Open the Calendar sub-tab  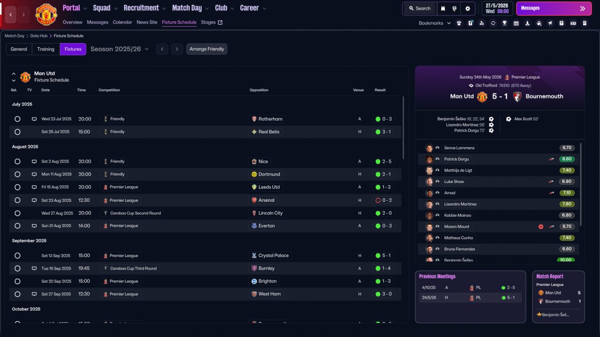[122, 22]
